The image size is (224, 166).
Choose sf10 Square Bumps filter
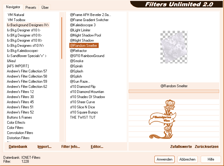(84, 112)
